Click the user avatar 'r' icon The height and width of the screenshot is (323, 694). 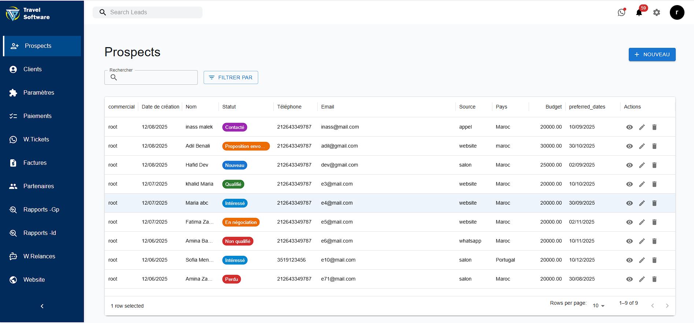(x=677, y=12)
